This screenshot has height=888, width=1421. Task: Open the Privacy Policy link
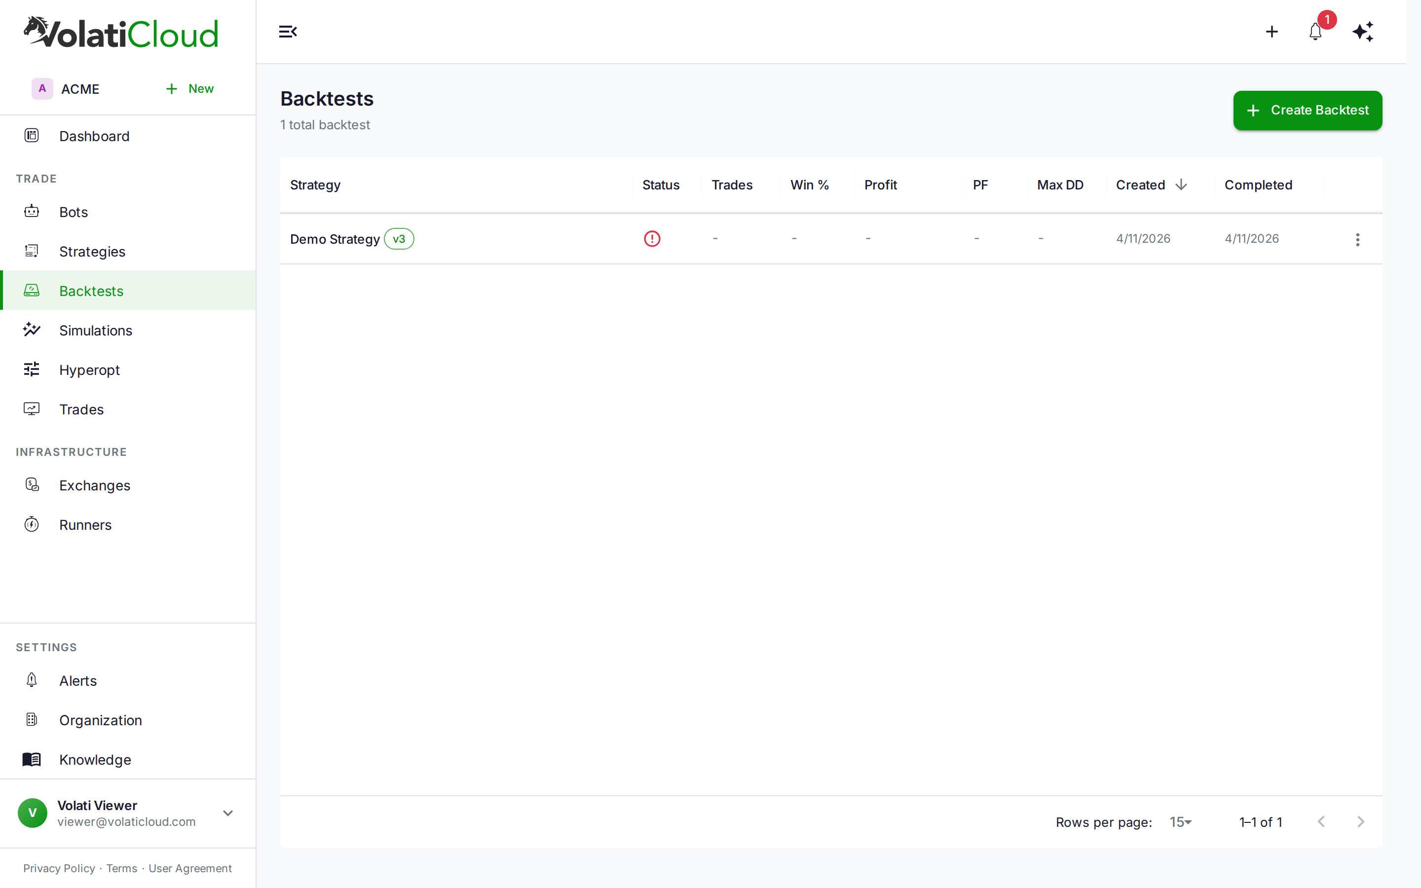(59, 868)
